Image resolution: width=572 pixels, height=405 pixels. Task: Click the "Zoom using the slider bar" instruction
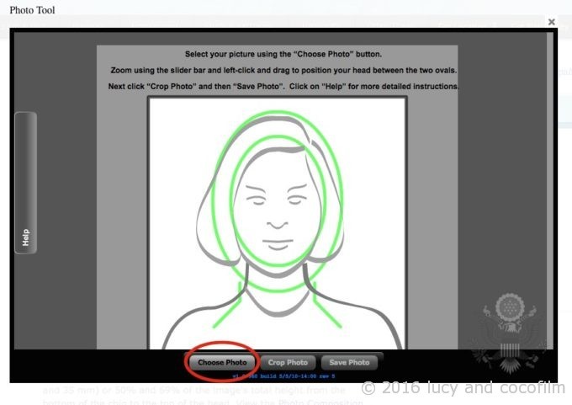click(x=278, y=70)
